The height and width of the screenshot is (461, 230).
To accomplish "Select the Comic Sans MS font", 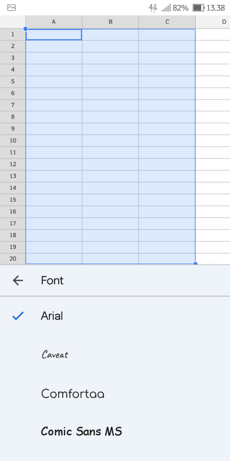I will click(81, 431).
